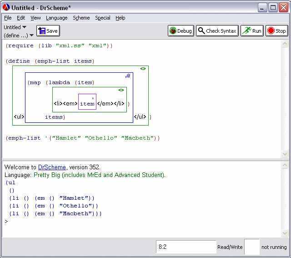
Task: Click the interactions pane scroll down arrow
Action: point(285,233)
